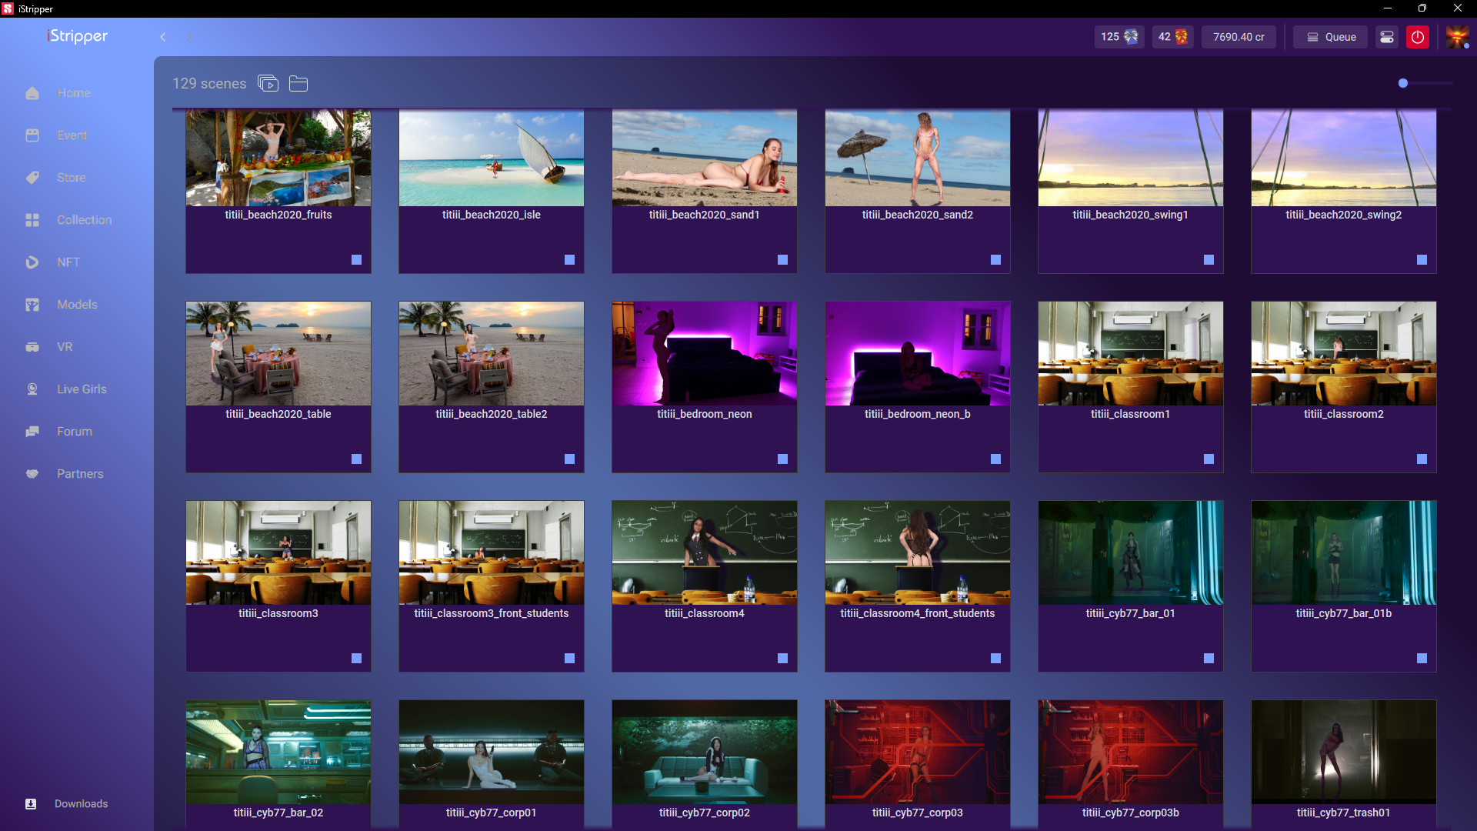1477x831 pixels.
Task: Open the Collection menu item
Action: pyautogui.click(x=84, y=220)
